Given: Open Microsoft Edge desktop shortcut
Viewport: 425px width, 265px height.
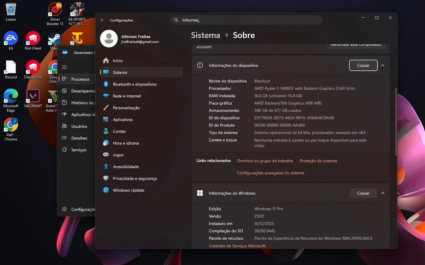Looking at the screenshot, I should point(11,101).
